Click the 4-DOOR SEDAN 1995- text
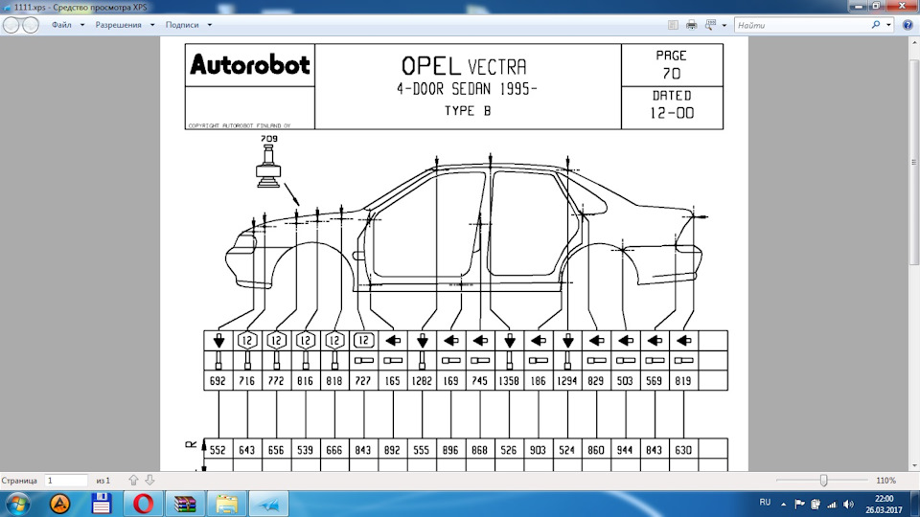 click(x=467, y=89)
